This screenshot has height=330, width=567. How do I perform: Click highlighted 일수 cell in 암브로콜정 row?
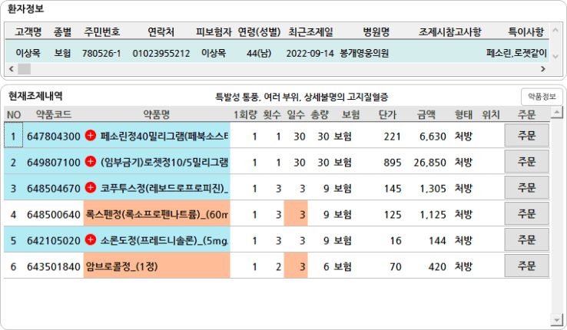(x=296, y=266)
